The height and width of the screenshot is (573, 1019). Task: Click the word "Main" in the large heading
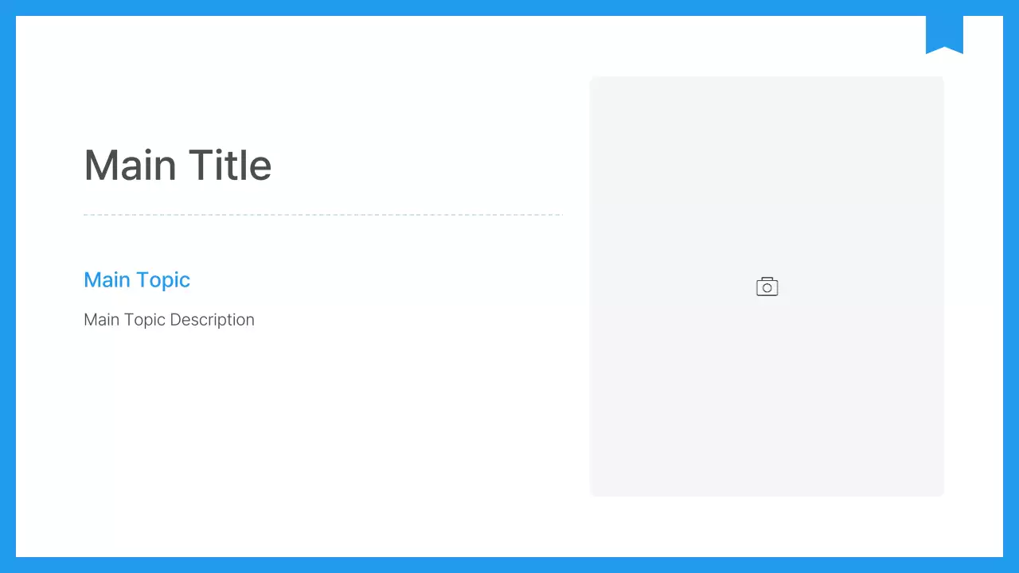[x=130, y=166]
